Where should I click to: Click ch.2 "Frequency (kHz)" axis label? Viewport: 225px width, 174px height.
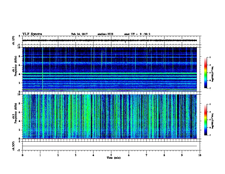(x=16, y=113)
